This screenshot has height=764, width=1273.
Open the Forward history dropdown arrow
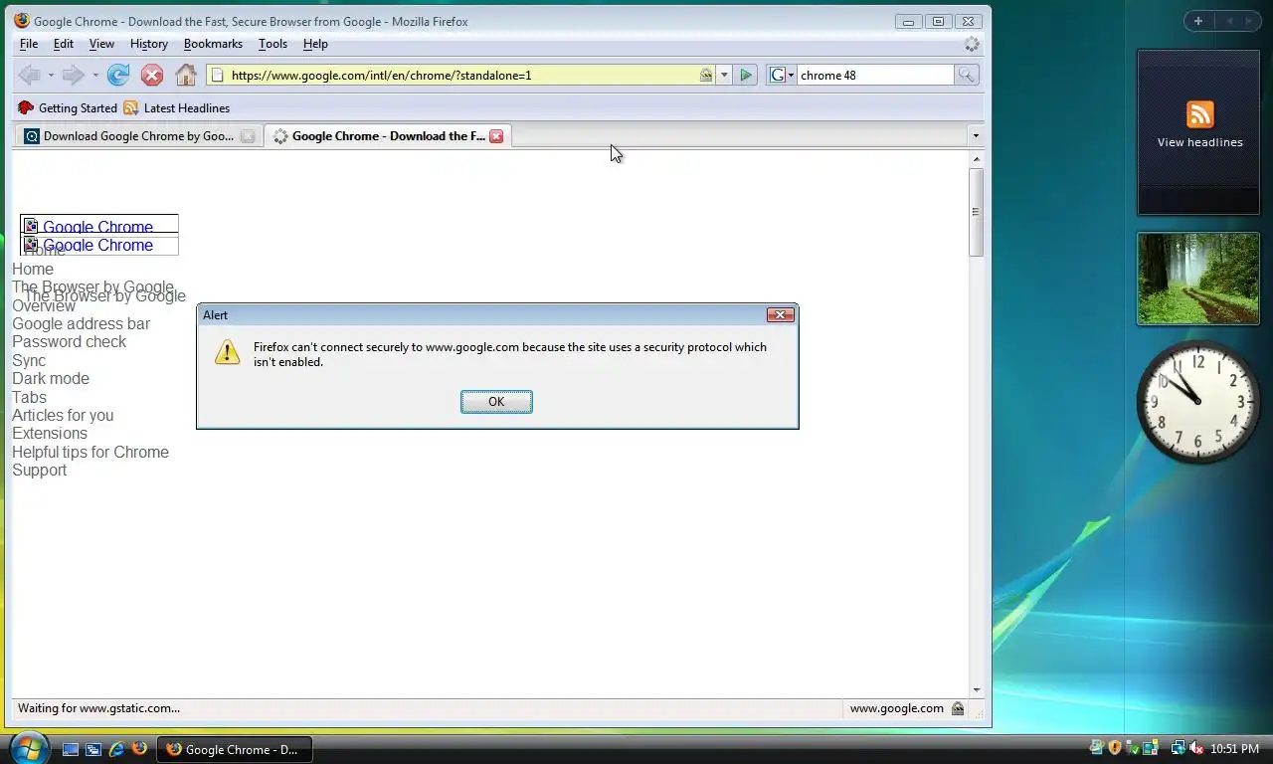[x=94, y=76]
